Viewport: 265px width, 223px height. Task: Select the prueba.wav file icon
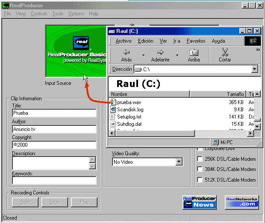click(x=113, y=102)
